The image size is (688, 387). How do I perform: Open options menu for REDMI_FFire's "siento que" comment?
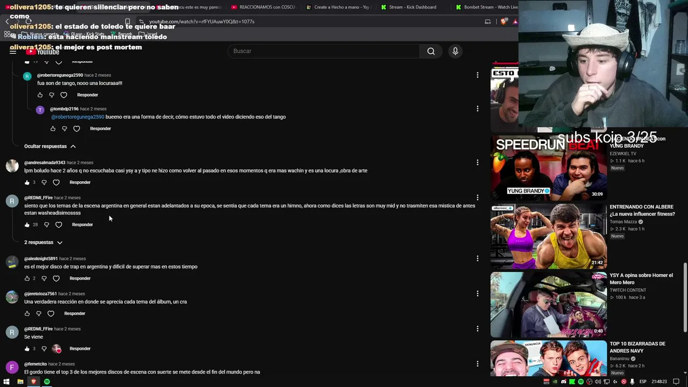tap(477, 198)
